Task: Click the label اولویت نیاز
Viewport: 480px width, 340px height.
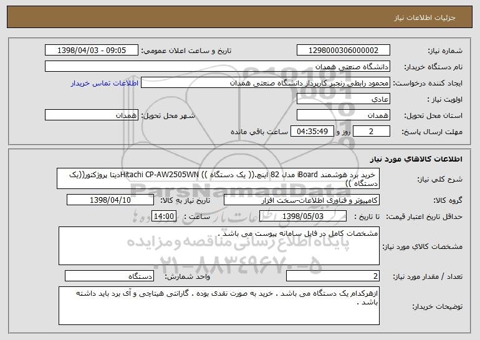Action: (445, 99)
